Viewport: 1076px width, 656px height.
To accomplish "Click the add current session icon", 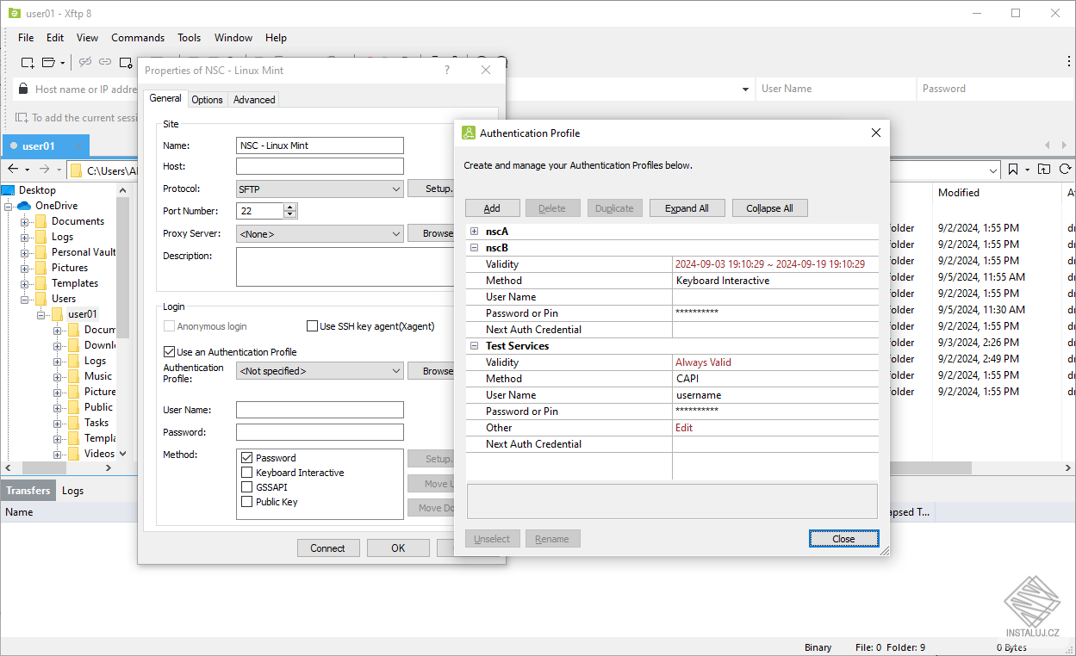I will click(x=22, y=118).
